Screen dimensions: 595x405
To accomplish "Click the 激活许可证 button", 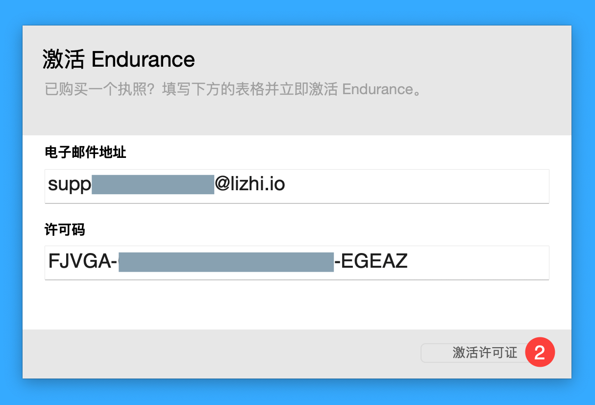I will click(x=478, y=353).
